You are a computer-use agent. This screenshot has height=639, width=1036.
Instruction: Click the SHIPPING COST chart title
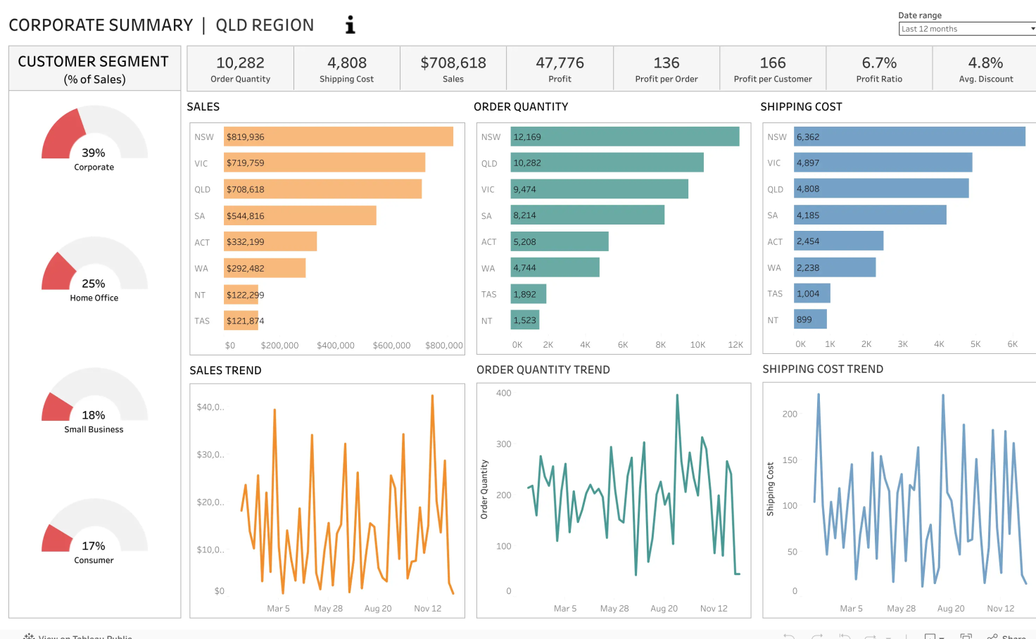[801, 107]
